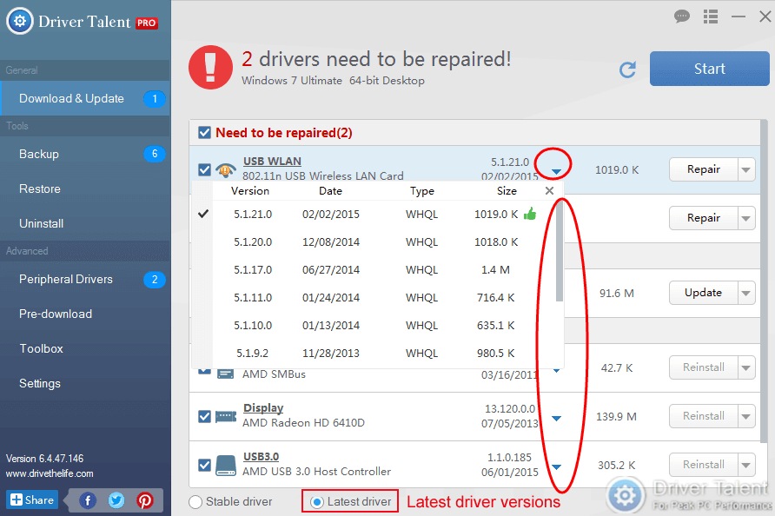Expand version list for AMD SMBus
Viewport: 775px width, 516px height.
pyautogui.click(x=556, y=370)
